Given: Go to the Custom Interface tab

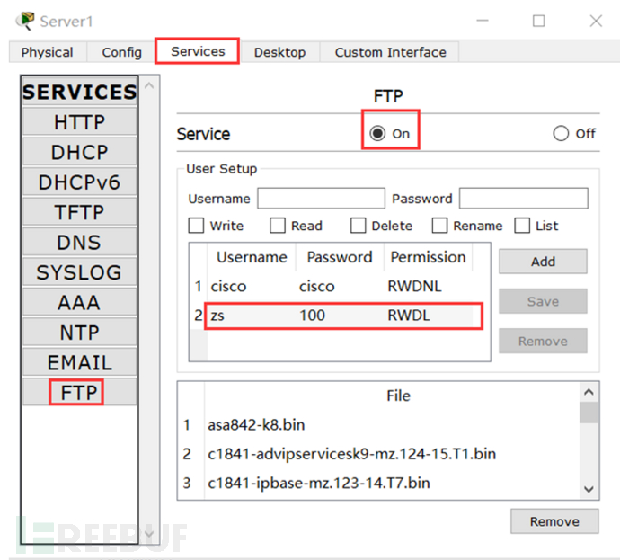Looking at the screenshot, I should [x=390, y=52].
